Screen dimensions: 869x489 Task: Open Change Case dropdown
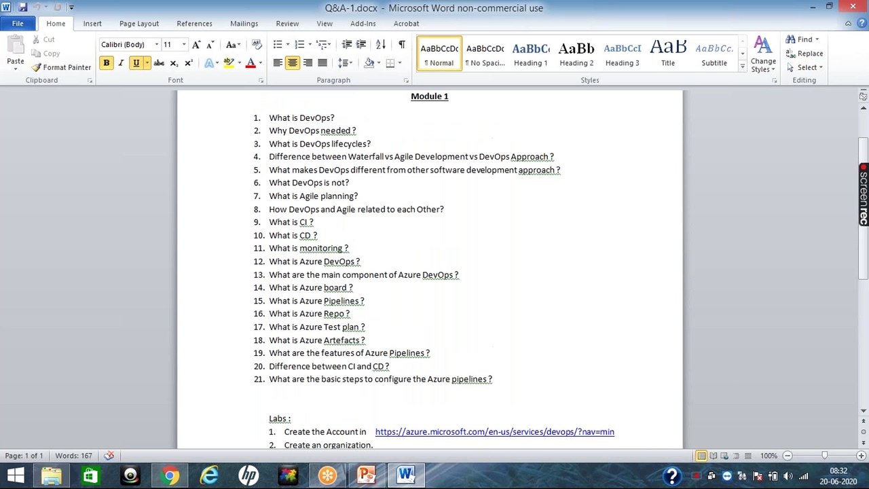click(232, 45)
